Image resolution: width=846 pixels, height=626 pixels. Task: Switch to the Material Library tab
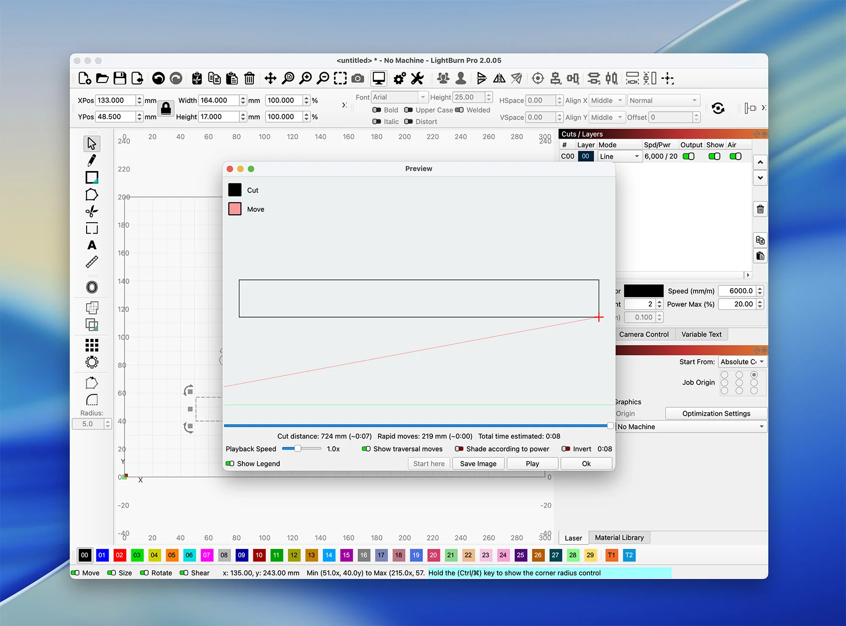click(x=619, y=537)
